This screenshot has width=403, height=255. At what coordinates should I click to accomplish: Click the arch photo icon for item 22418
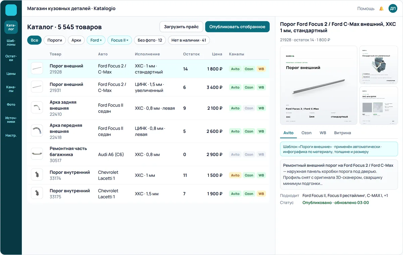click(x=37, y=131)
